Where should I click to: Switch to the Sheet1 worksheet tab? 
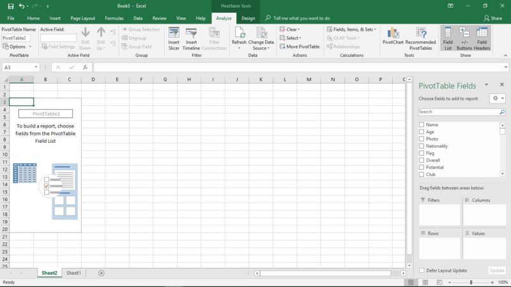(x=73, y=273)
